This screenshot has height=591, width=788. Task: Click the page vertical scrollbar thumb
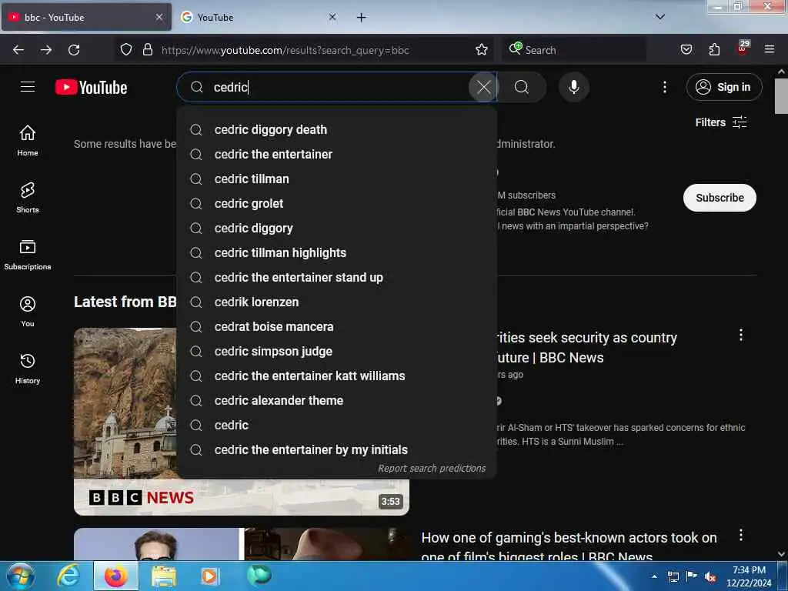[x=781, y=96]
